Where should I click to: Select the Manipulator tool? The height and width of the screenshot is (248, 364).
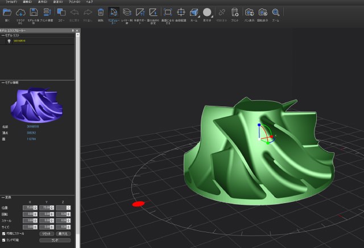[114, 12]
